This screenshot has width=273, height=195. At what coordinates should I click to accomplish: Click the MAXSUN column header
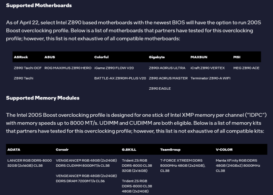click(199, 57)
